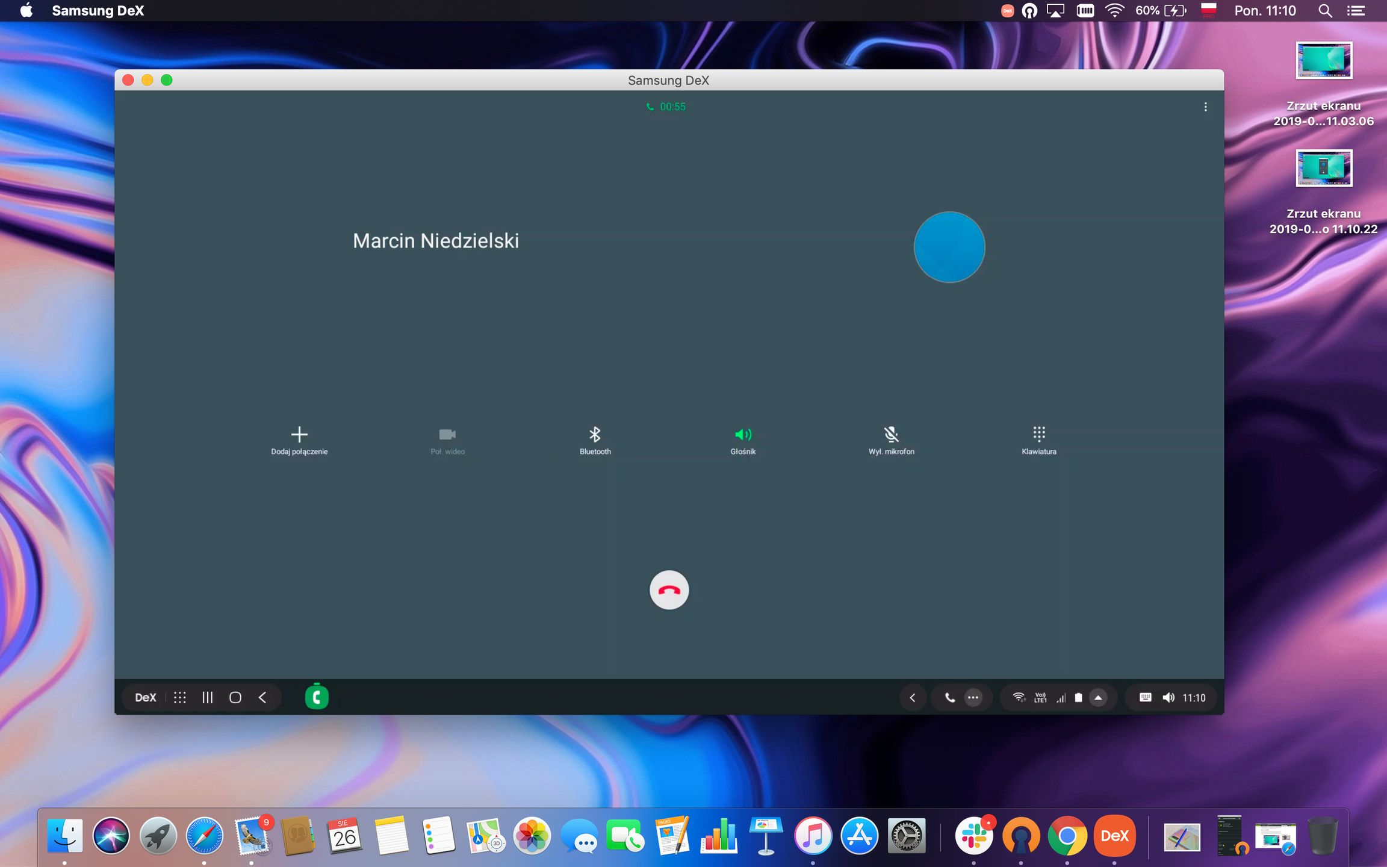Open three-dot call options menu
Viewport: 1387px width, 867px height.
point(1205,107)
